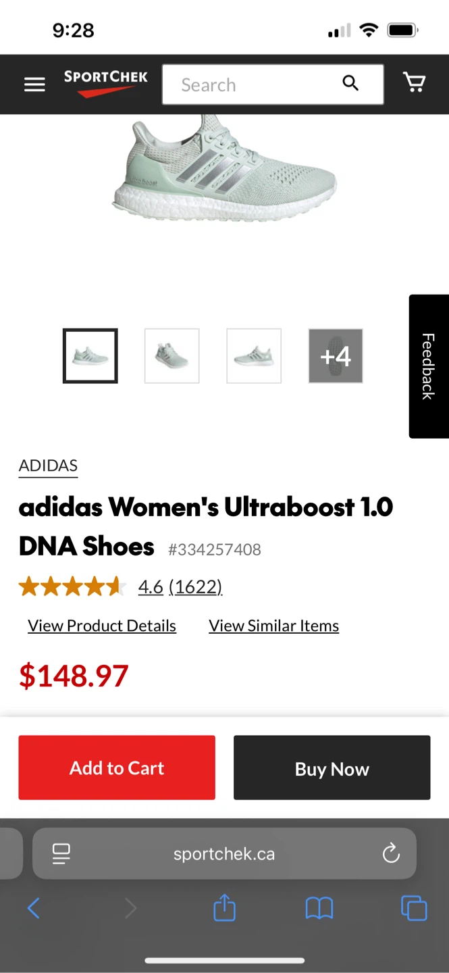This screenshot has width=449, height=973.
Task: Click the SportChek logo
Action: [x=105, y=84]
